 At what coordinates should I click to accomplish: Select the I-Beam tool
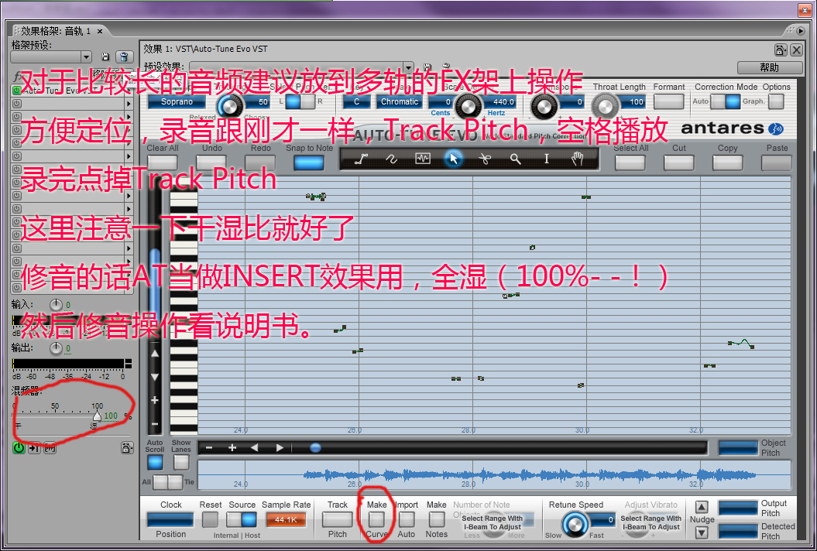point(547,159)
